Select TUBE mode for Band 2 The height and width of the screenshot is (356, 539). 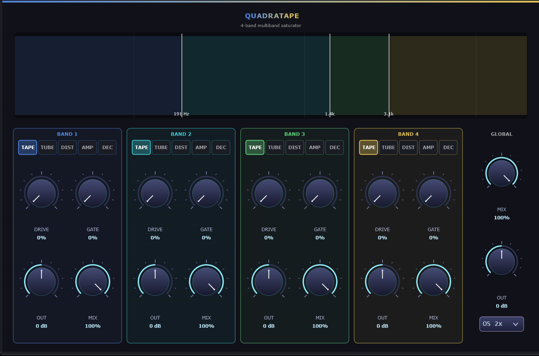161,148
